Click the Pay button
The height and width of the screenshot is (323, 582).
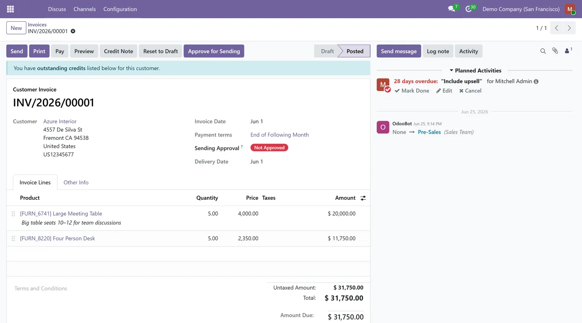pyautogui.click(x=60, y=51)
